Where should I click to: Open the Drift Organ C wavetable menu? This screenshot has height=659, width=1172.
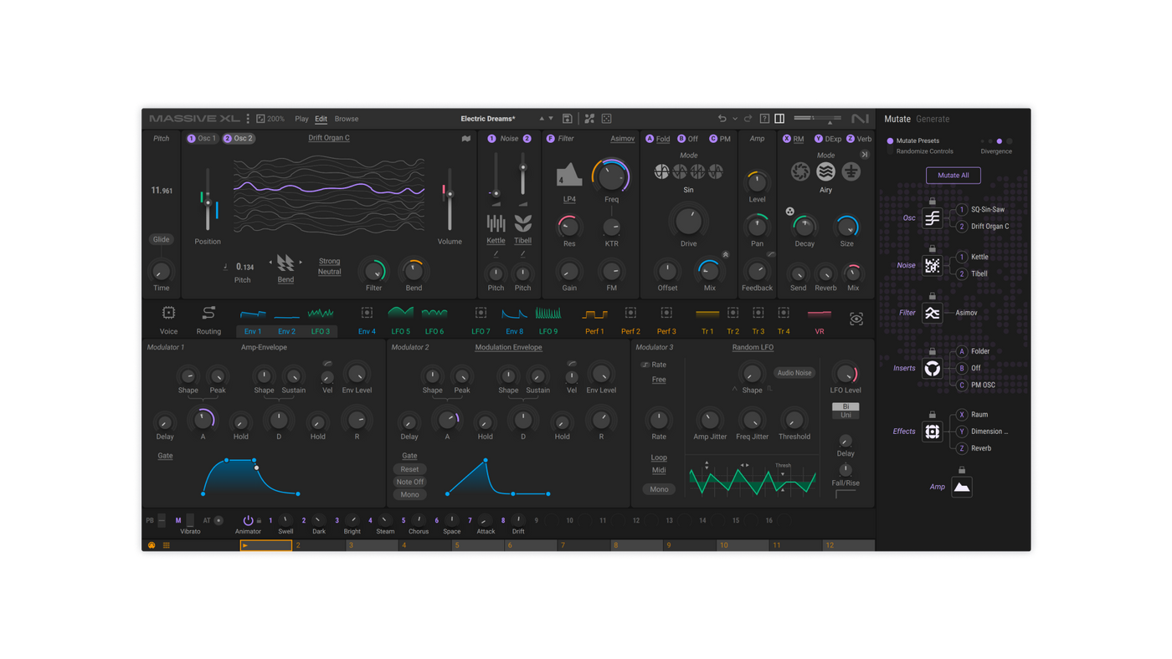[x=329, y=138]
